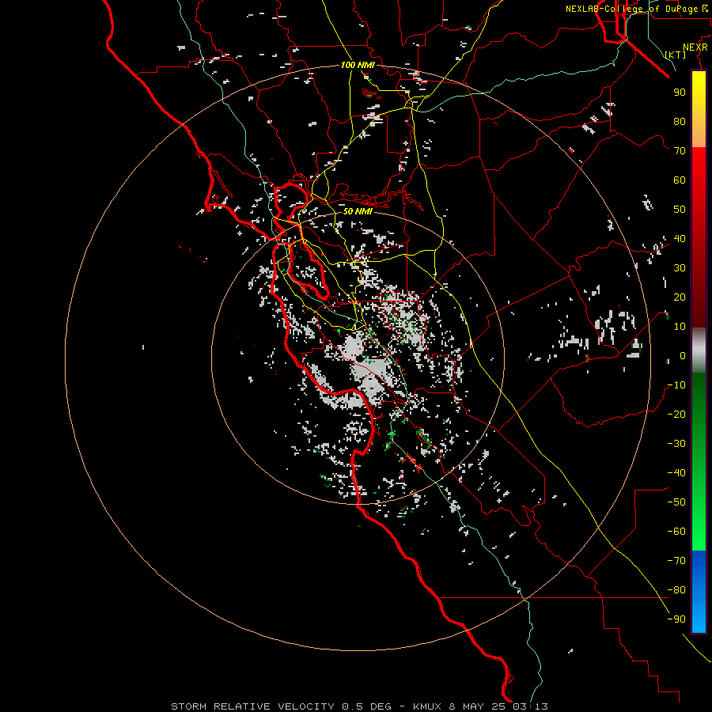Click the -40 scale label
This screenshot has width=712, height=712.
(x=676, y=473)
